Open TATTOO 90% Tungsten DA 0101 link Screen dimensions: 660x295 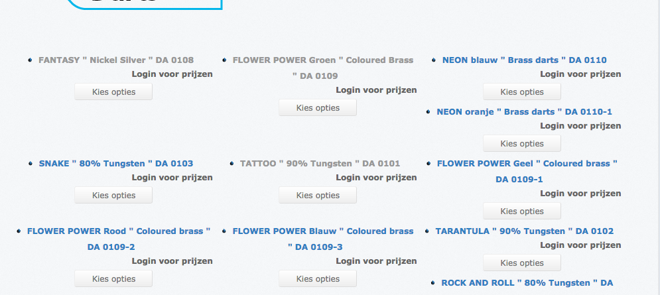pos(320,163)
